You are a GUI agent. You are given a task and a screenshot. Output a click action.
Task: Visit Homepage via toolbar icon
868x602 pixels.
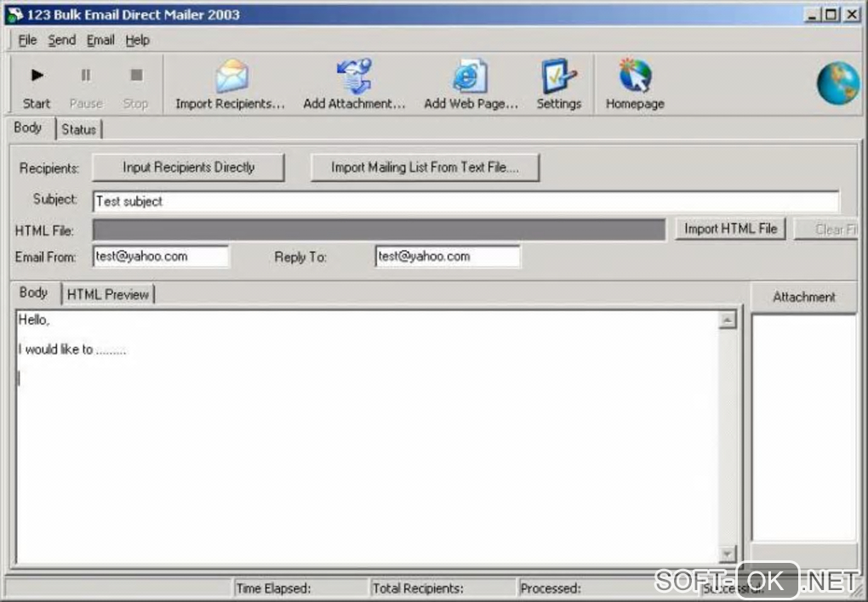pos(635,75)
